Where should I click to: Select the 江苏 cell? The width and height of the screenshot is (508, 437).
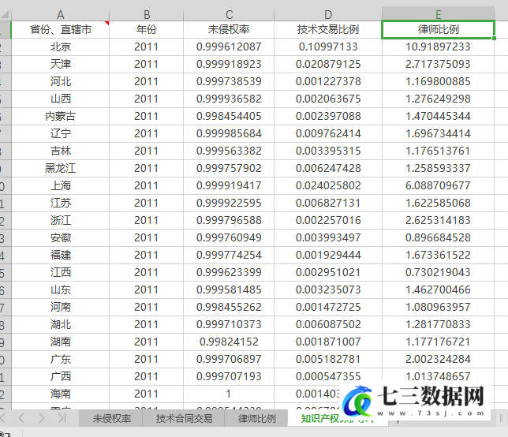coord(60,203)
